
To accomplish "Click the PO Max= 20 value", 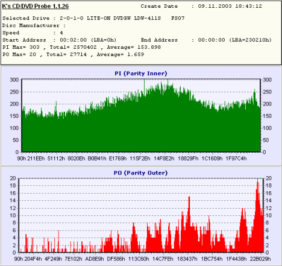I will [19, 54].
